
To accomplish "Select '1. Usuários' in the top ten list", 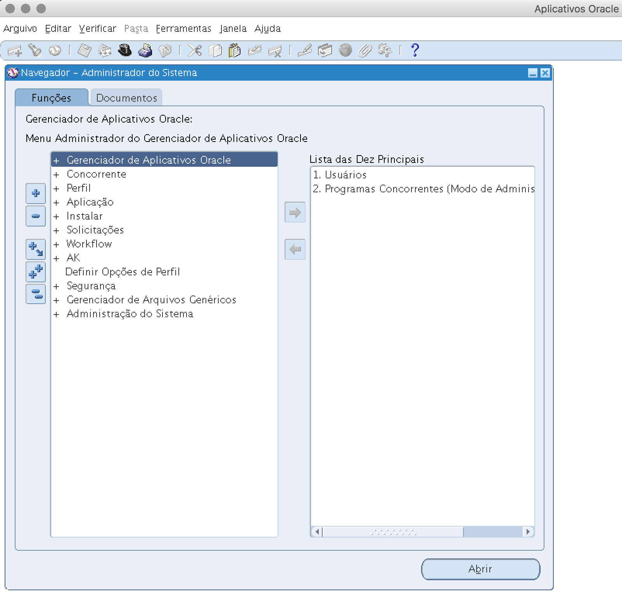I will (x=340, y=175).
